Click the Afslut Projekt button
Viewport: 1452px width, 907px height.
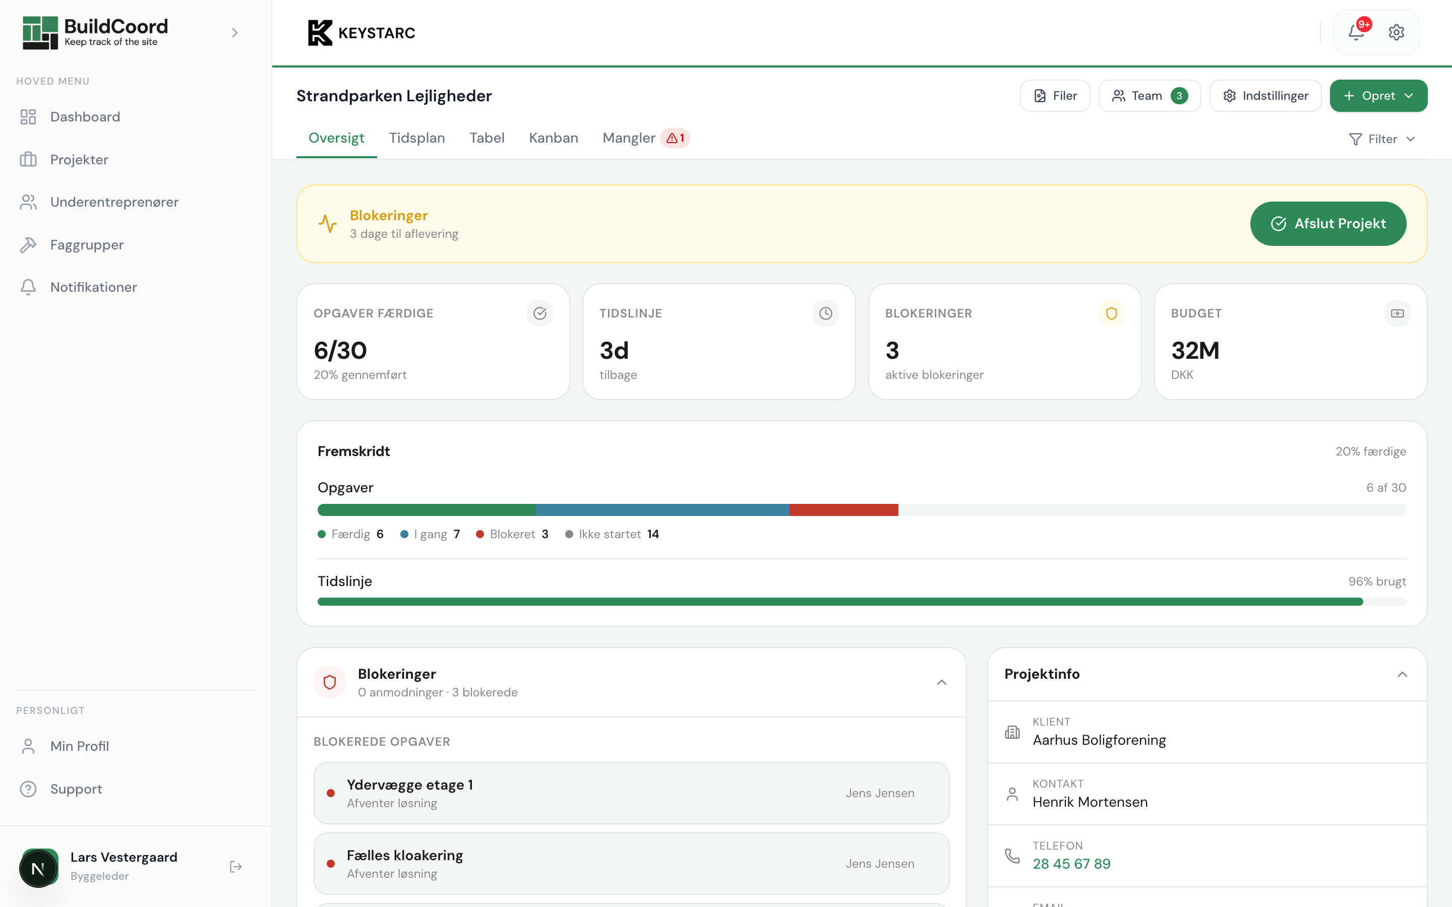pyautogui.click(x=1328, y=223)
